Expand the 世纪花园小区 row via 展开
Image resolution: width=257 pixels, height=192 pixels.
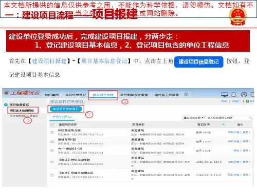pos(247,162)
